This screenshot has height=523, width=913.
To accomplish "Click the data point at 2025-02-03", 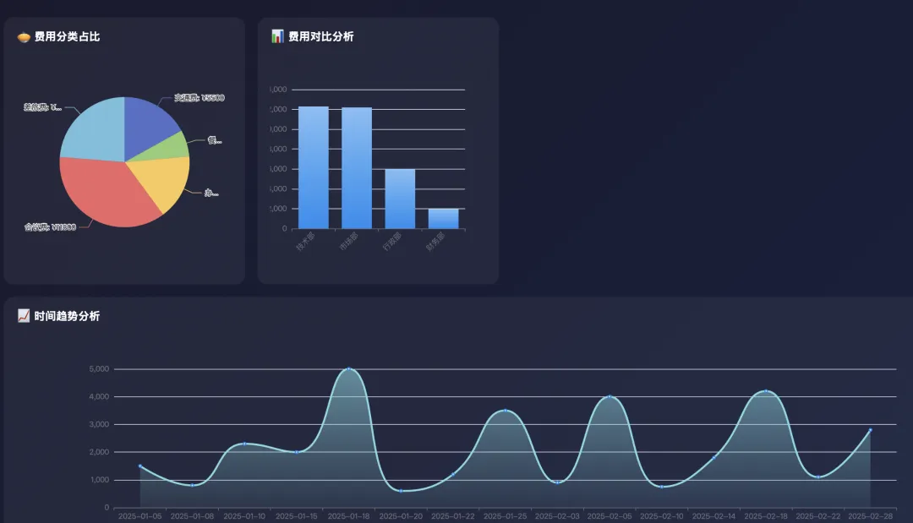I will (557, 482).
